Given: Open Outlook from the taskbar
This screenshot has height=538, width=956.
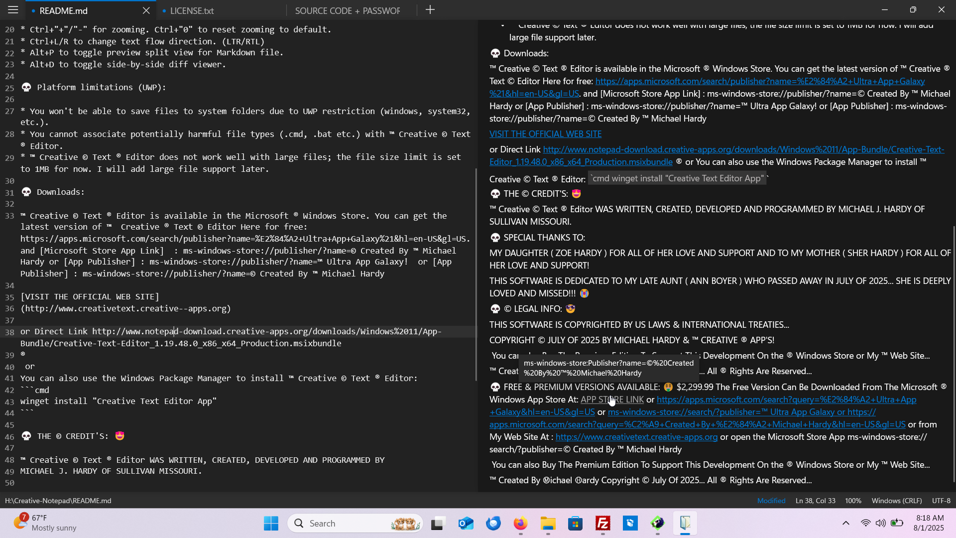Looking at the screenshot, I should (466, 523).
